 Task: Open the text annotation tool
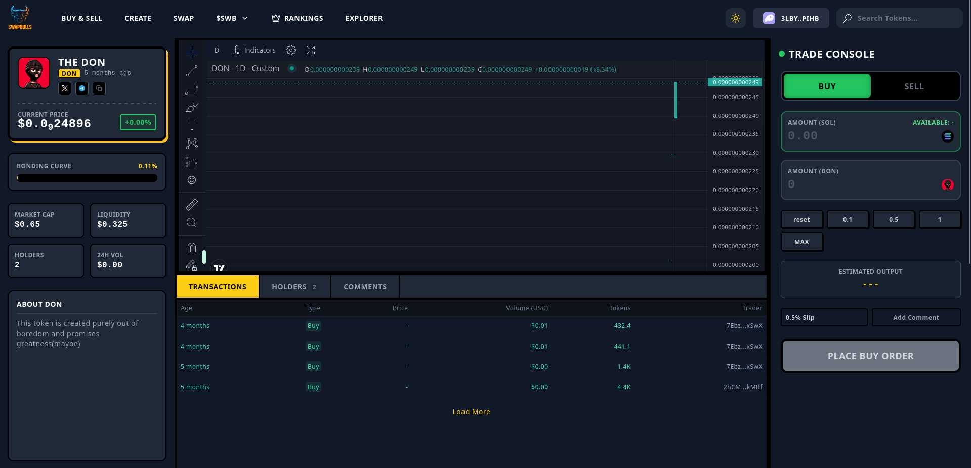point(192,125)
